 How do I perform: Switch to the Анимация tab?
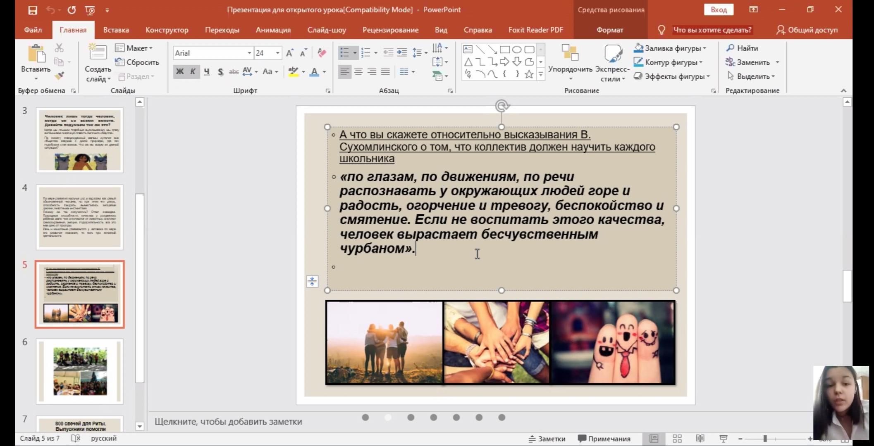273,30
